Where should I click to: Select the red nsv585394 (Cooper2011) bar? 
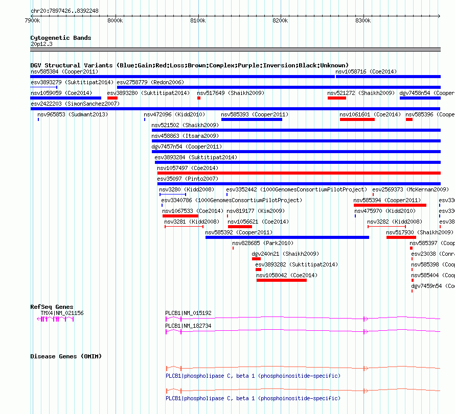[x=390, y=205]
